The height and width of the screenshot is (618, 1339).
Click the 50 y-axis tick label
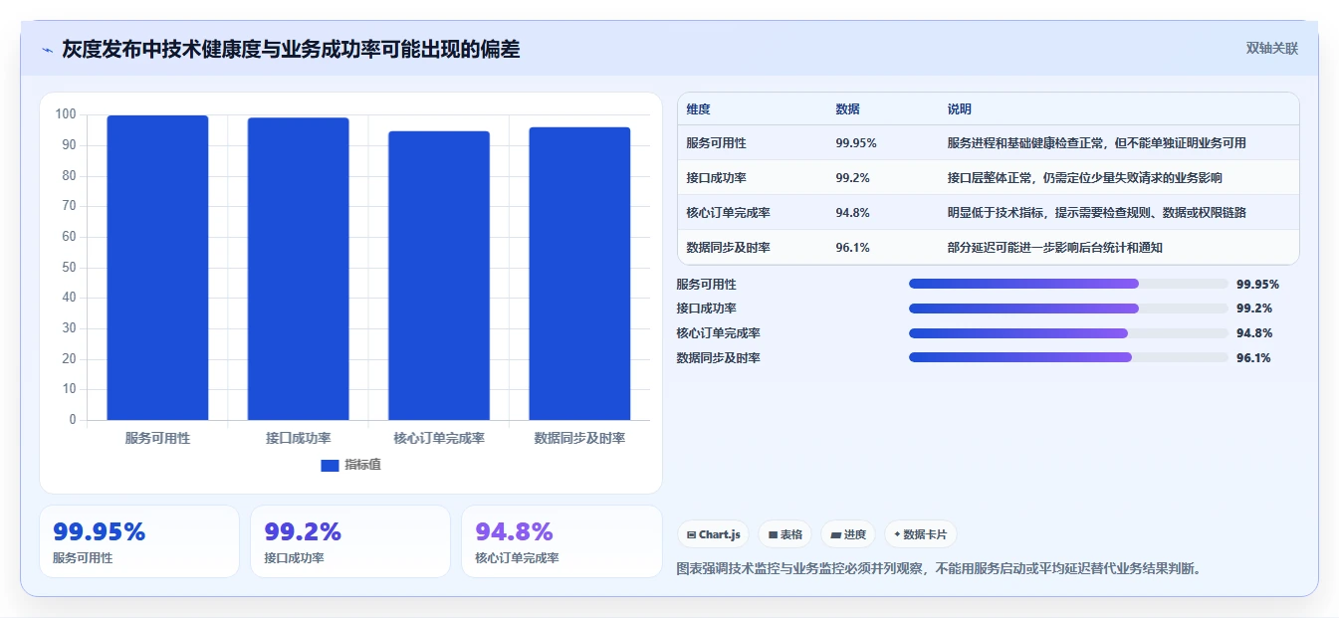(x=69, y=267)
